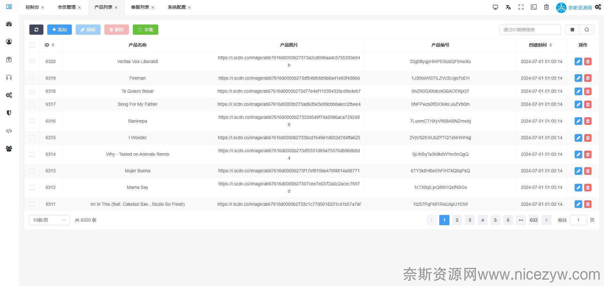Click the fullscreen icon in top bar
Viewport: 604px width, 286px height.
pos(521,7)
